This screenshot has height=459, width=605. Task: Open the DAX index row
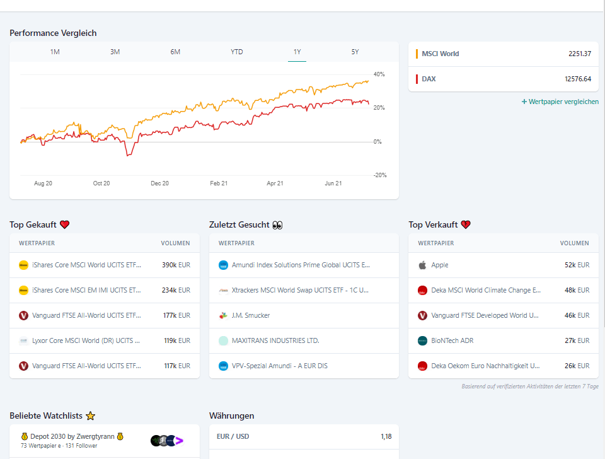[504, 79]
